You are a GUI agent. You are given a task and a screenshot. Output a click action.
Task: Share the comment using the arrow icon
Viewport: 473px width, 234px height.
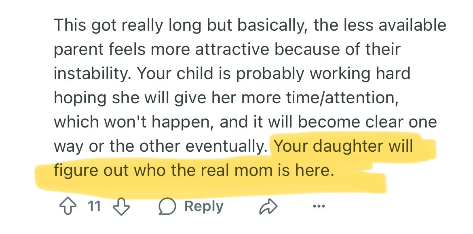click(267, 207)
